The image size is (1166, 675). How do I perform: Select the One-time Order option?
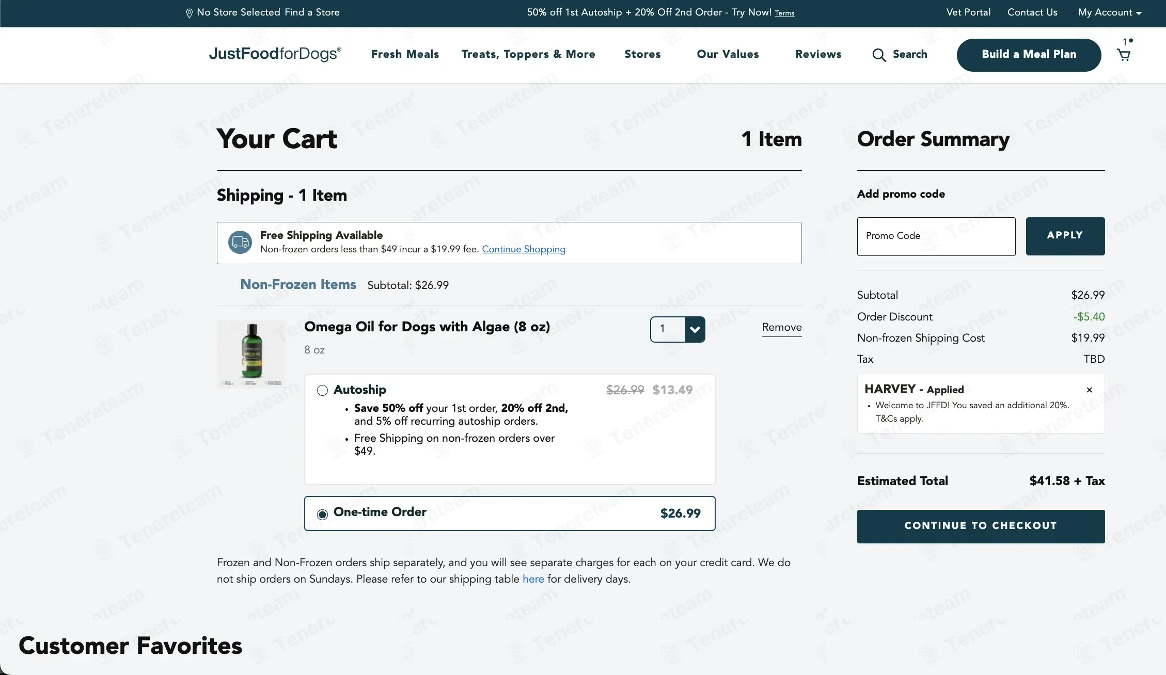pos(322,514)
